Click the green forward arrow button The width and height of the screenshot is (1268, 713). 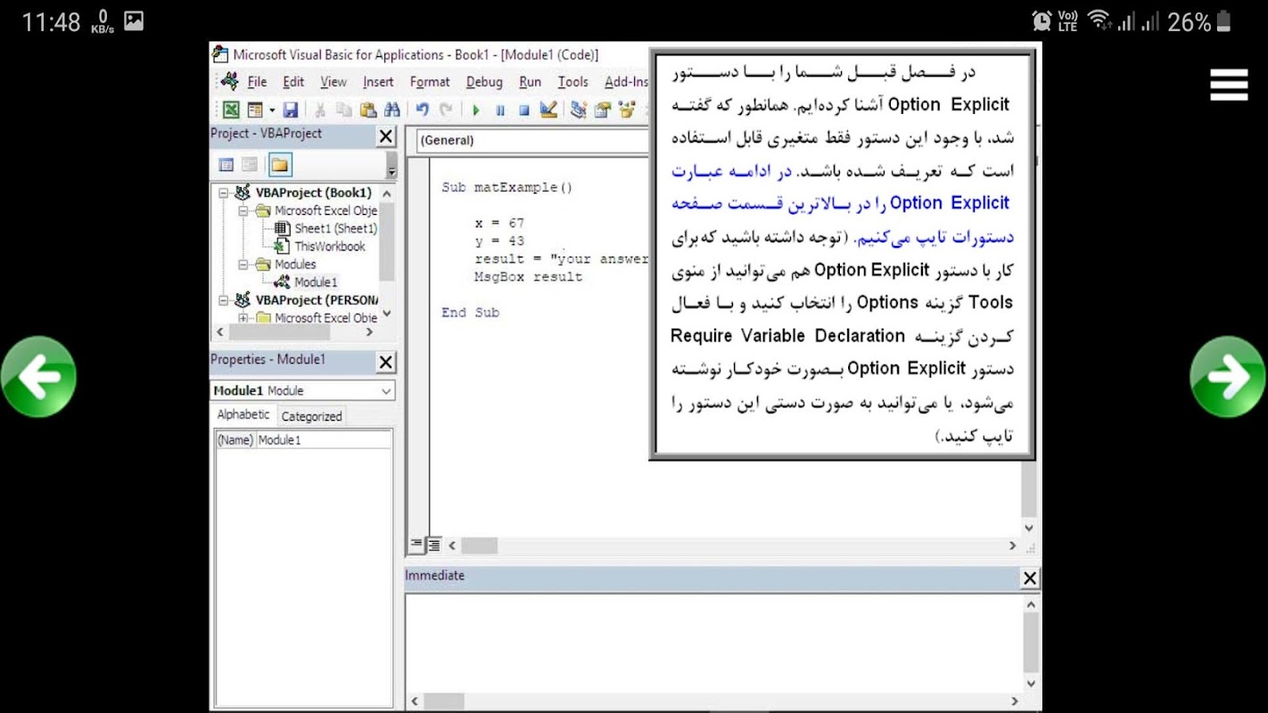(1228, 377)
